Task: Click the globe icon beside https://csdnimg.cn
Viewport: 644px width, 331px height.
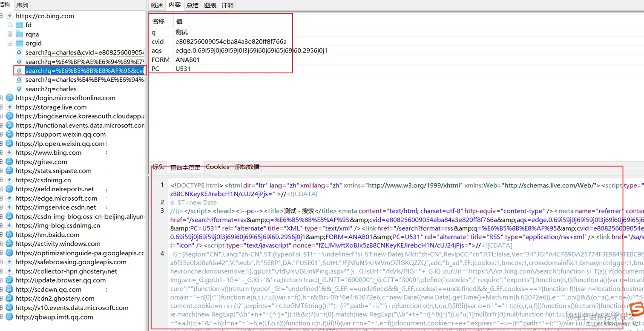Action: (x=9, y=180)
